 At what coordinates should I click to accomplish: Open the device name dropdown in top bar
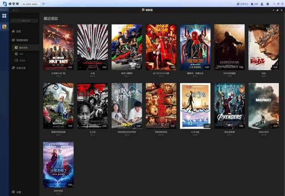coord(31,4)
